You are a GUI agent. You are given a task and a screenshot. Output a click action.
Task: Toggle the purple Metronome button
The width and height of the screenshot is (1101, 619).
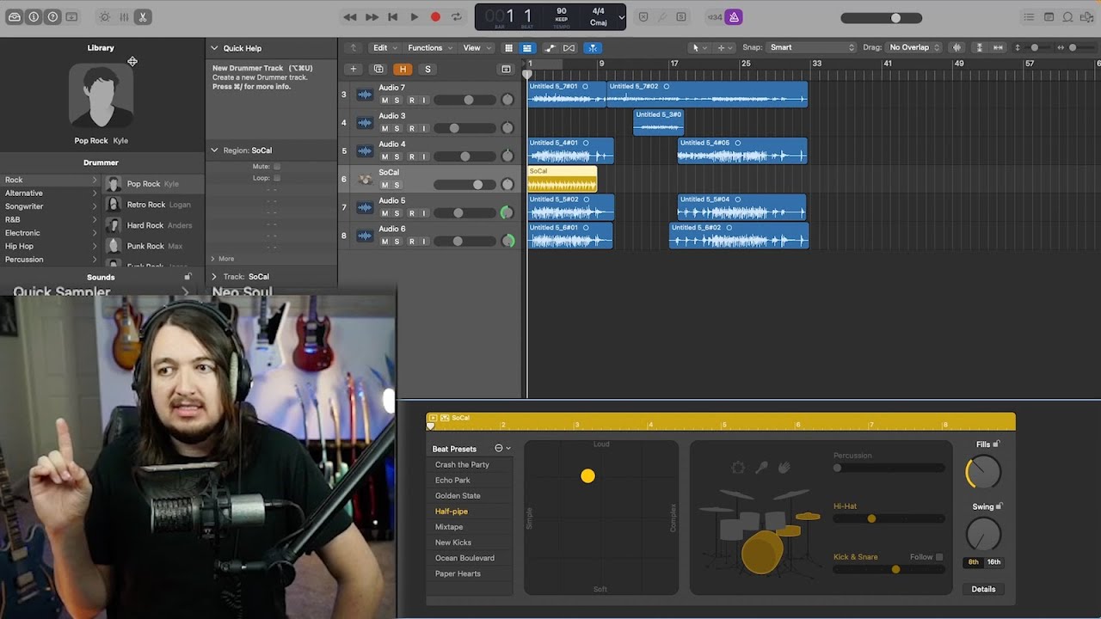coord(733,16)
